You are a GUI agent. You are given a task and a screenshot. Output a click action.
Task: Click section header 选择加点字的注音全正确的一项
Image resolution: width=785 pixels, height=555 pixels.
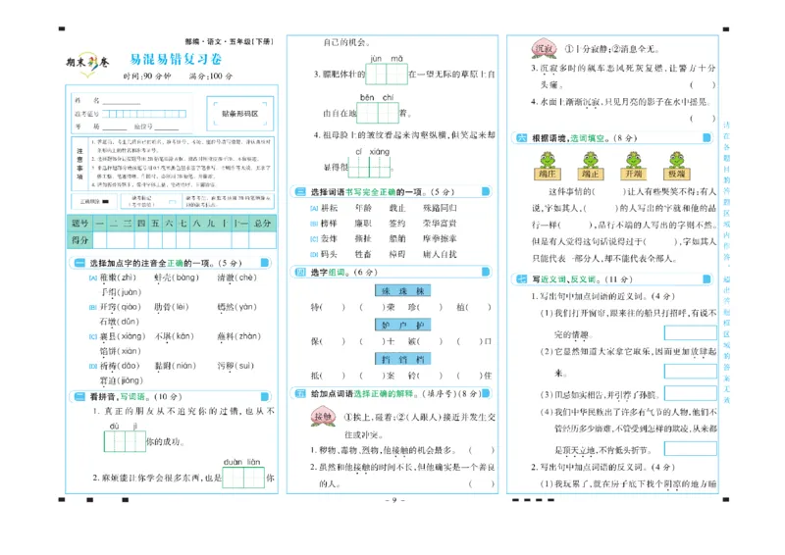coord(171,263)
